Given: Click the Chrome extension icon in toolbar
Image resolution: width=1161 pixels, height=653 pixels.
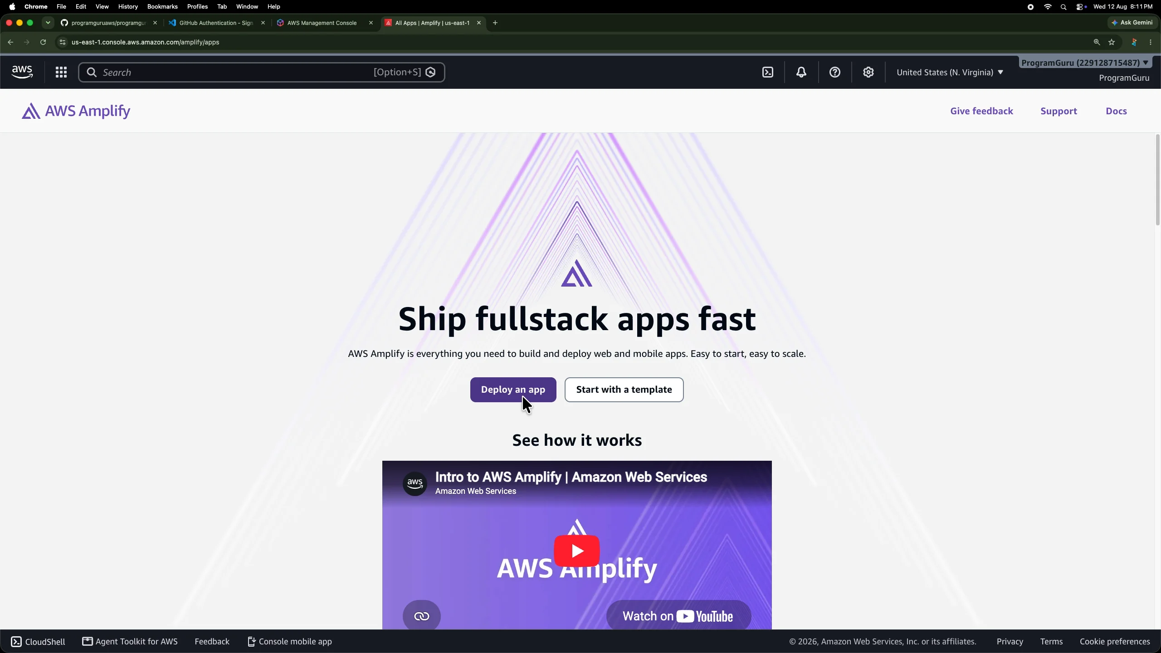Looking at the screenshot, I should (1134, 42).
